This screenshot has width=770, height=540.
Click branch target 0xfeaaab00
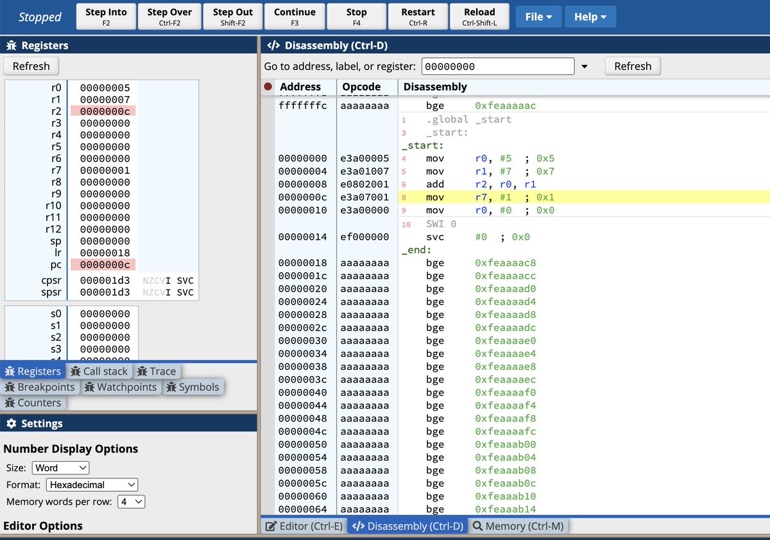[x=506, y=444]
